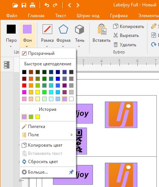159x187 pixels.
Task: Open file using the folder icon
Action: pyautogui.click(x=15, y=5)
